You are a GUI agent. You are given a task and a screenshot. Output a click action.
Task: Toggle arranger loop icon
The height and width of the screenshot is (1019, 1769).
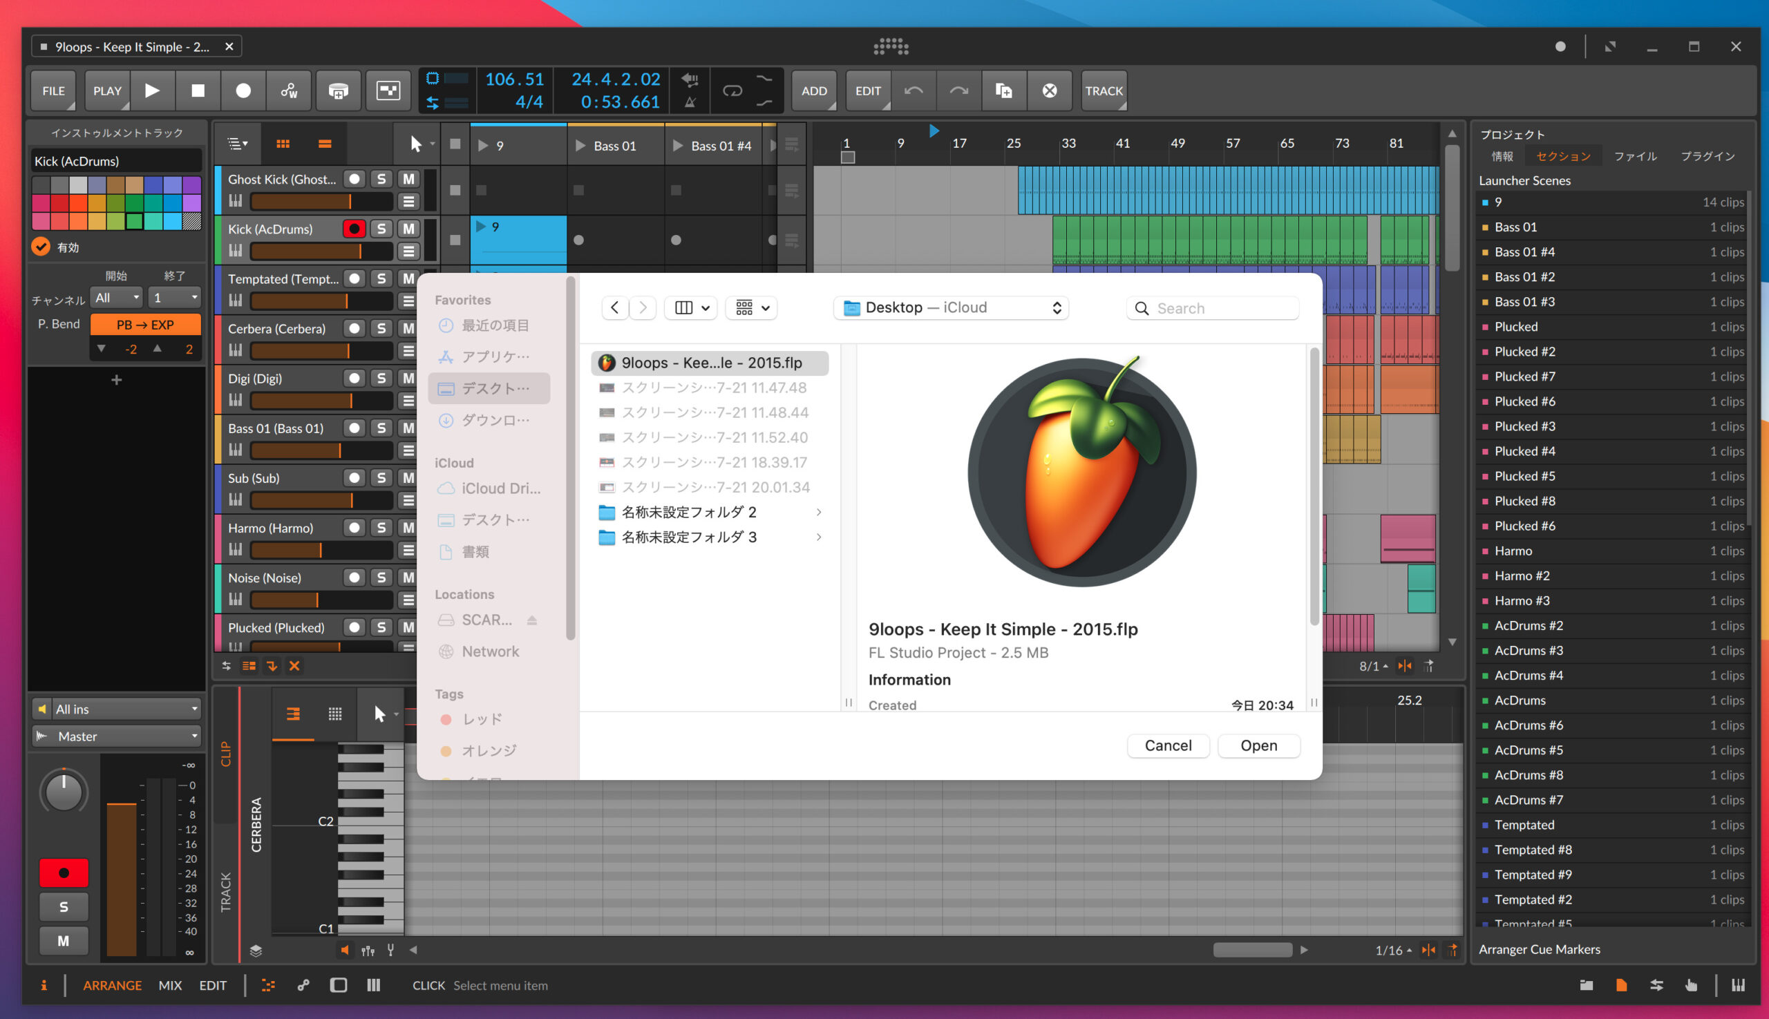[x=732, y=91]
